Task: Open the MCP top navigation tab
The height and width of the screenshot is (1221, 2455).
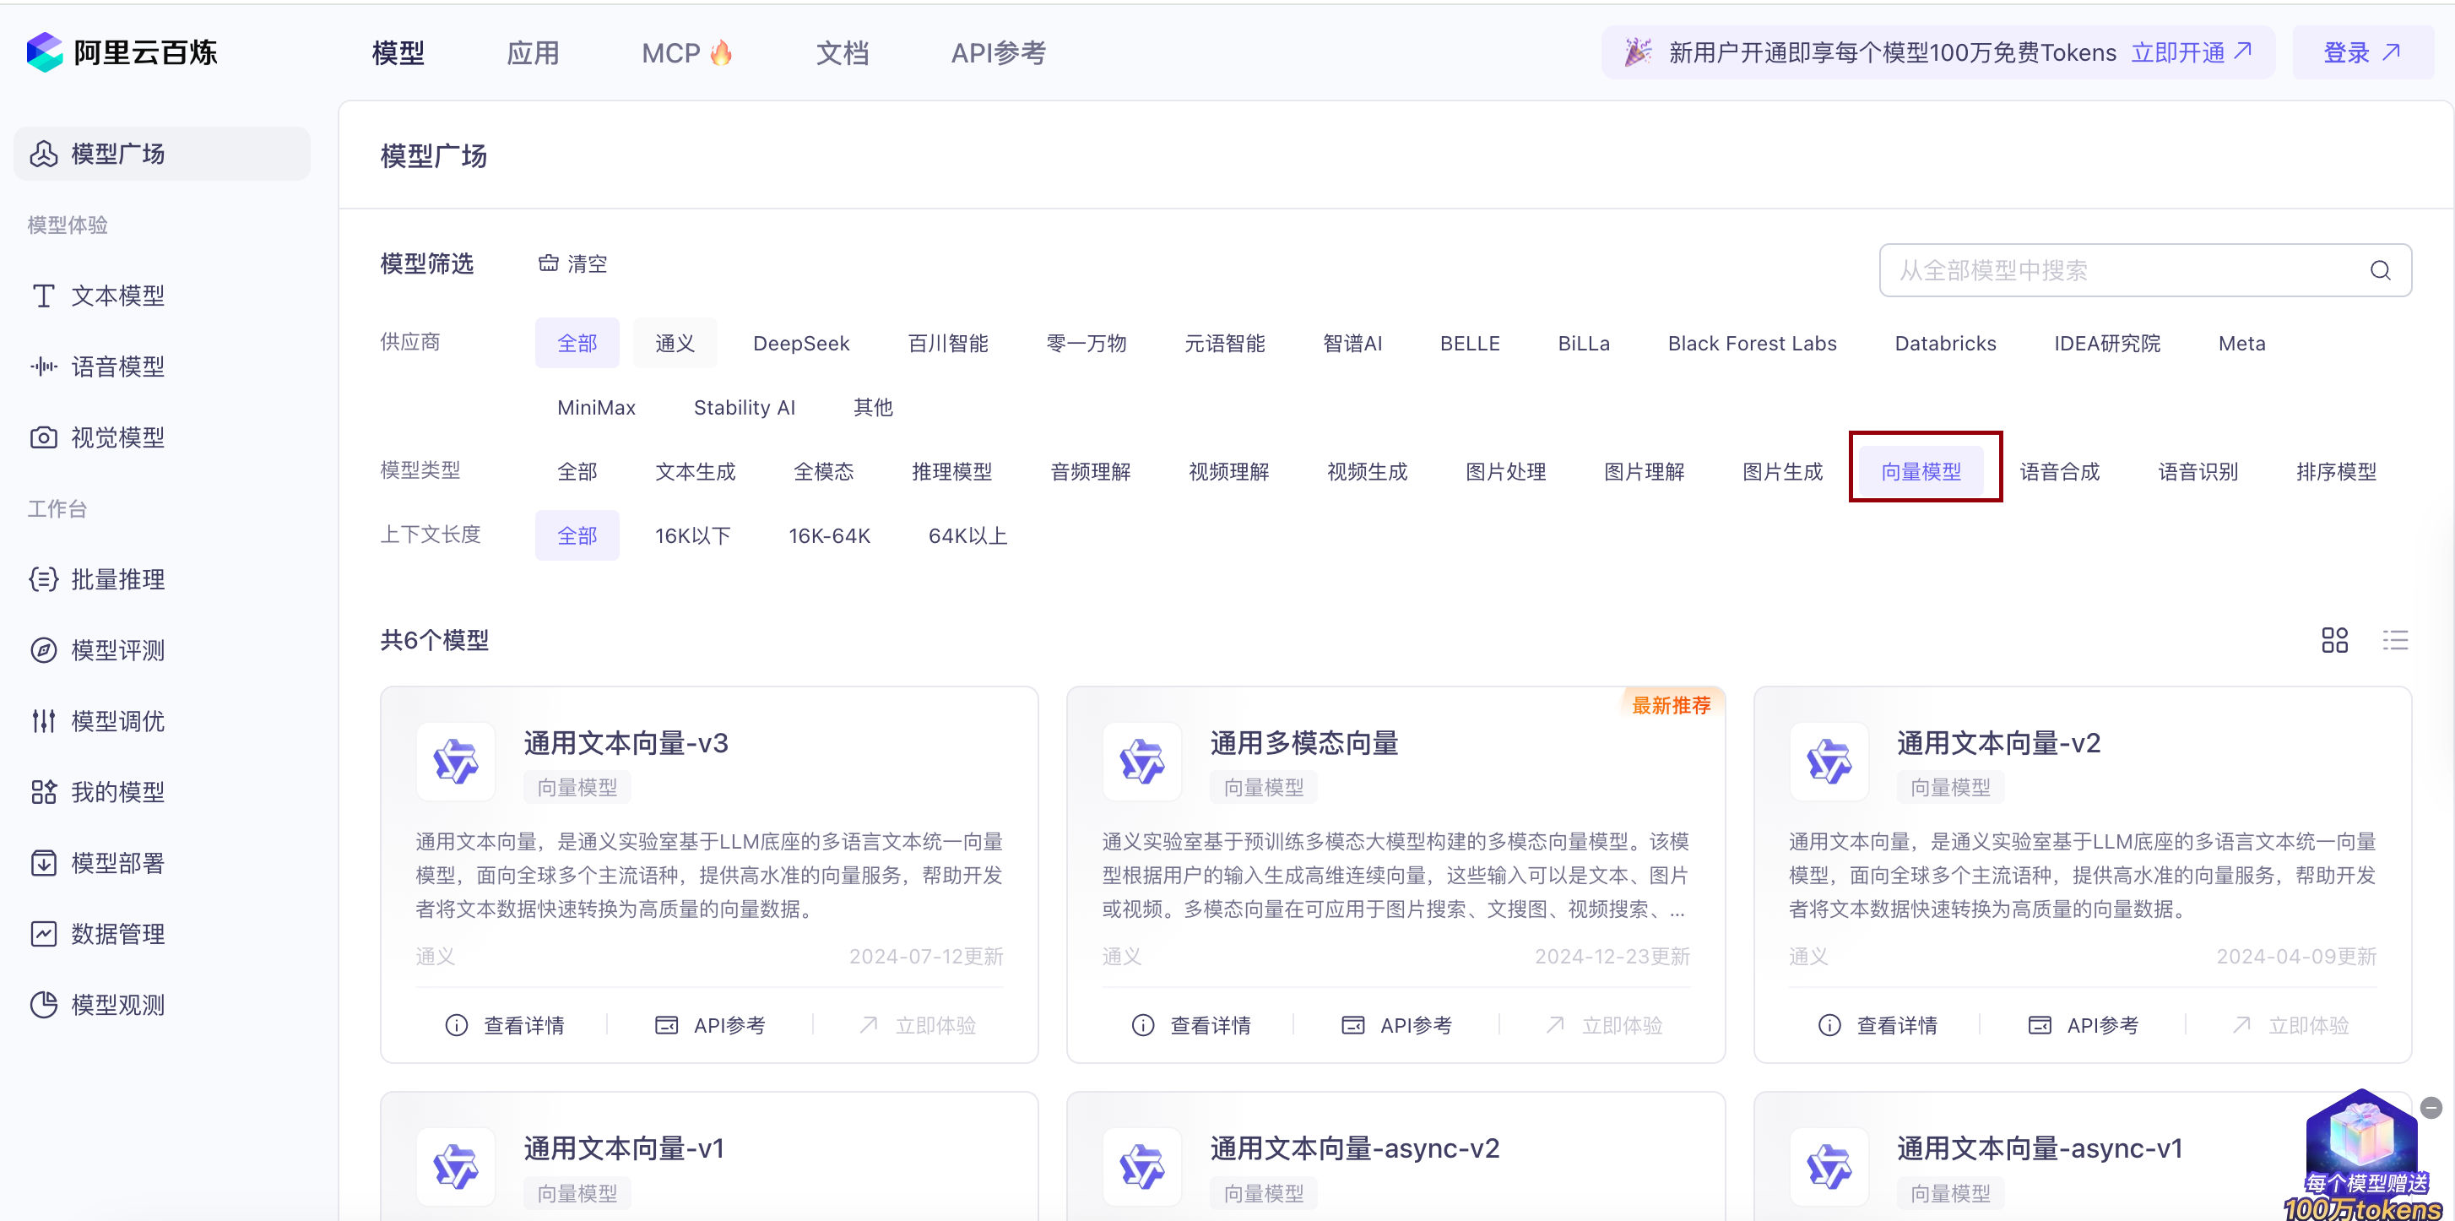Action: 687,52
